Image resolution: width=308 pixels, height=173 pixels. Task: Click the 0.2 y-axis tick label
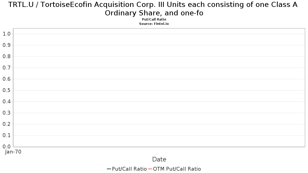tap(6, 124)
